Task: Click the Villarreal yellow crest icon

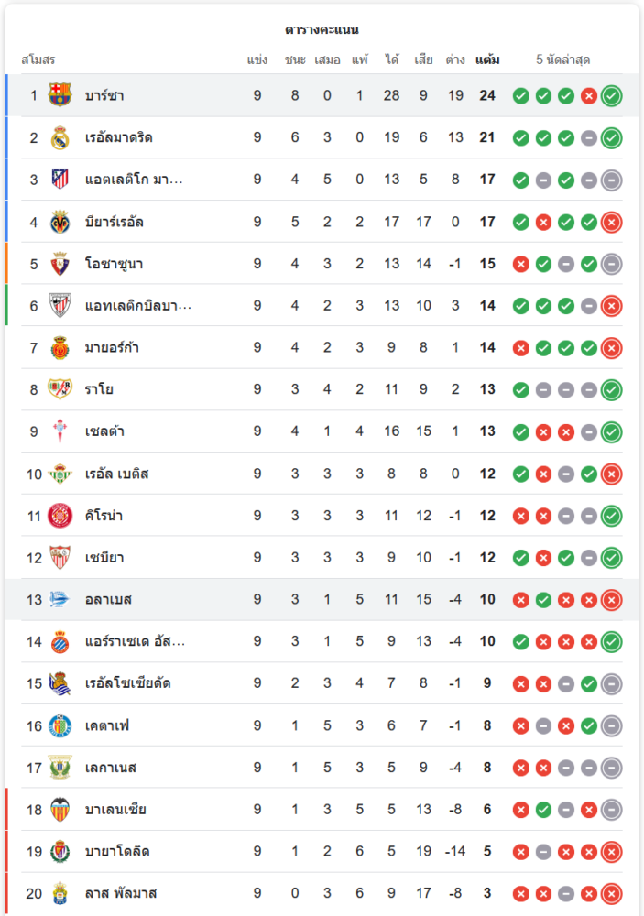Action: (x=60, y=222)
